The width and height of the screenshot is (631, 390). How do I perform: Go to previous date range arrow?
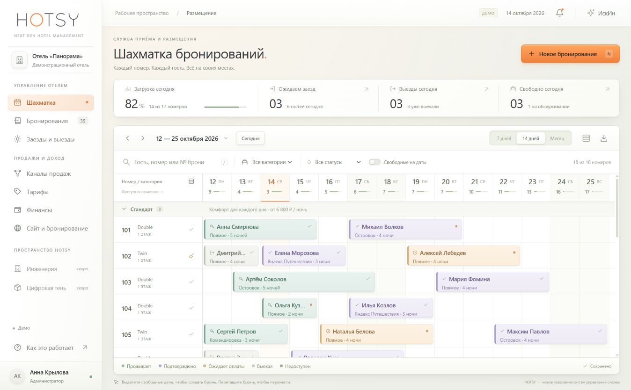point(127,138)
